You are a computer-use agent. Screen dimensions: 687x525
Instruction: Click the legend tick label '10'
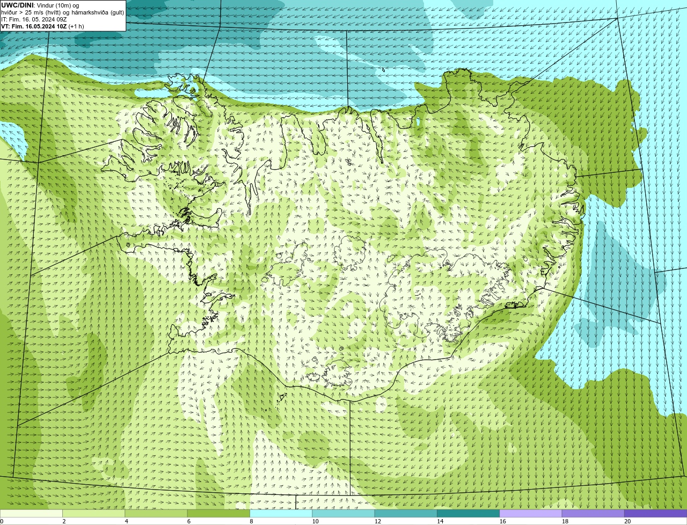pos(315,521)
